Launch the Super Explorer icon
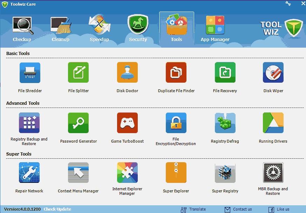This screenshot has width=306, height=213. 176,173
